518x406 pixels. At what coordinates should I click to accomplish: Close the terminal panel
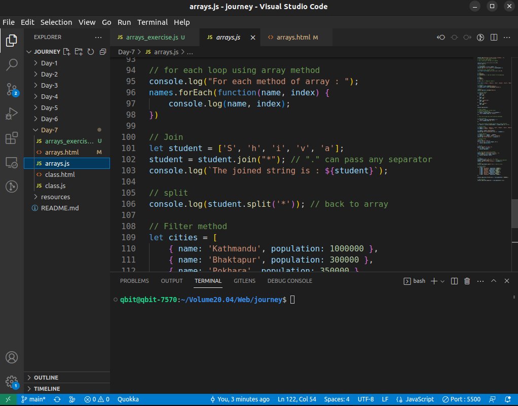click(x=507, y=281)
